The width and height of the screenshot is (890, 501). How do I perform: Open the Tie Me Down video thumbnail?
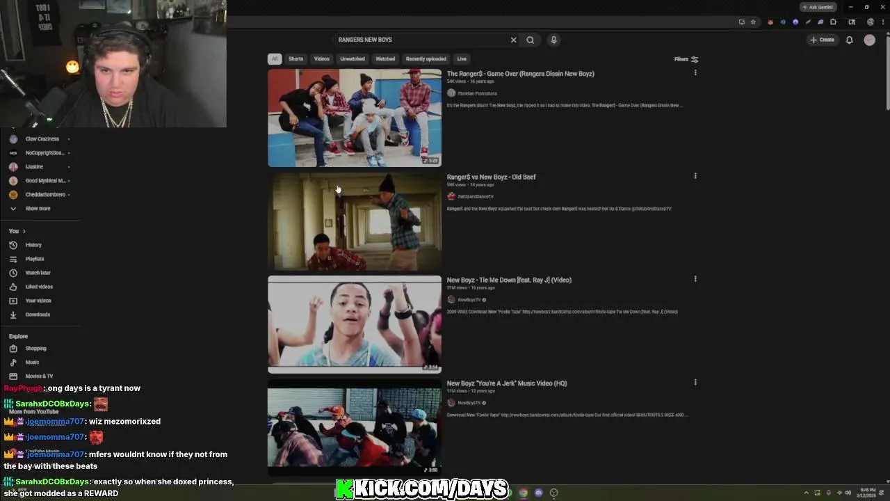[x=355, y=324]
